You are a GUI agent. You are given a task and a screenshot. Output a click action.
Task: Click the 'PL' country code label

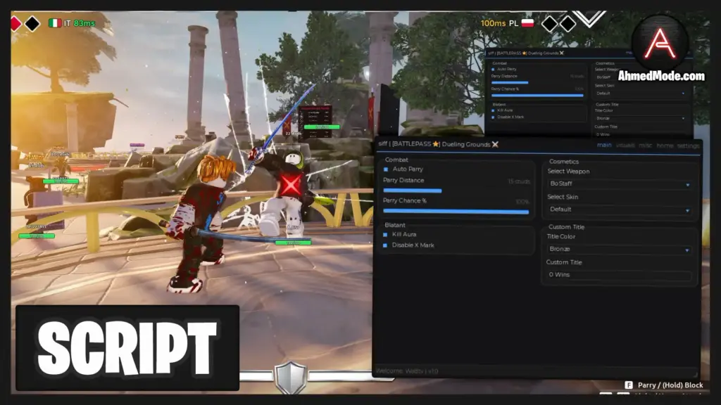[x=513, y=23]
